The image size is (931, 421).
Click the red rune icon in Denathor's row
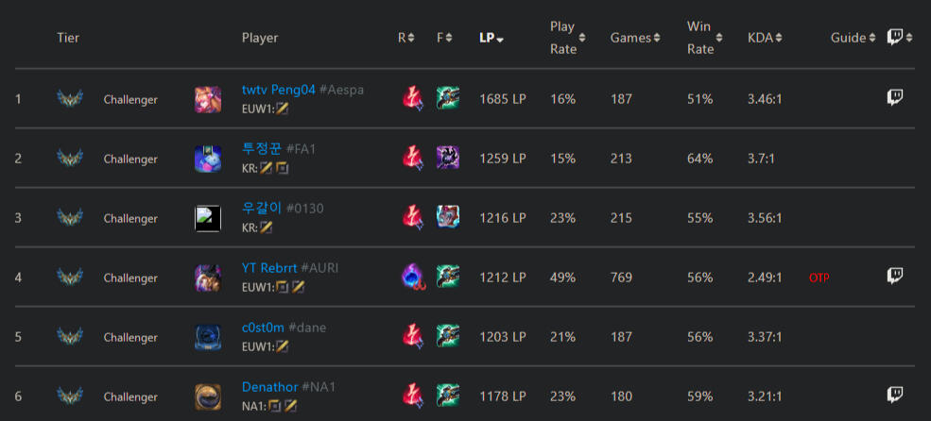(x=412, y=396)
